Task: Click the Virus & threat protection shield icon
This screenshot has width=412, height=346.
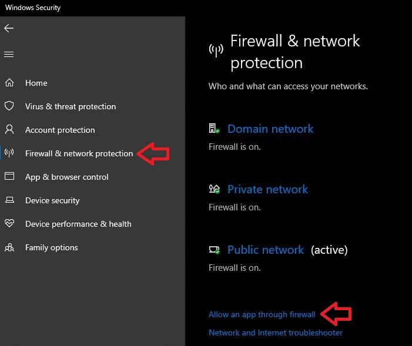Action: pyautogui.click(x=9, y=106)
